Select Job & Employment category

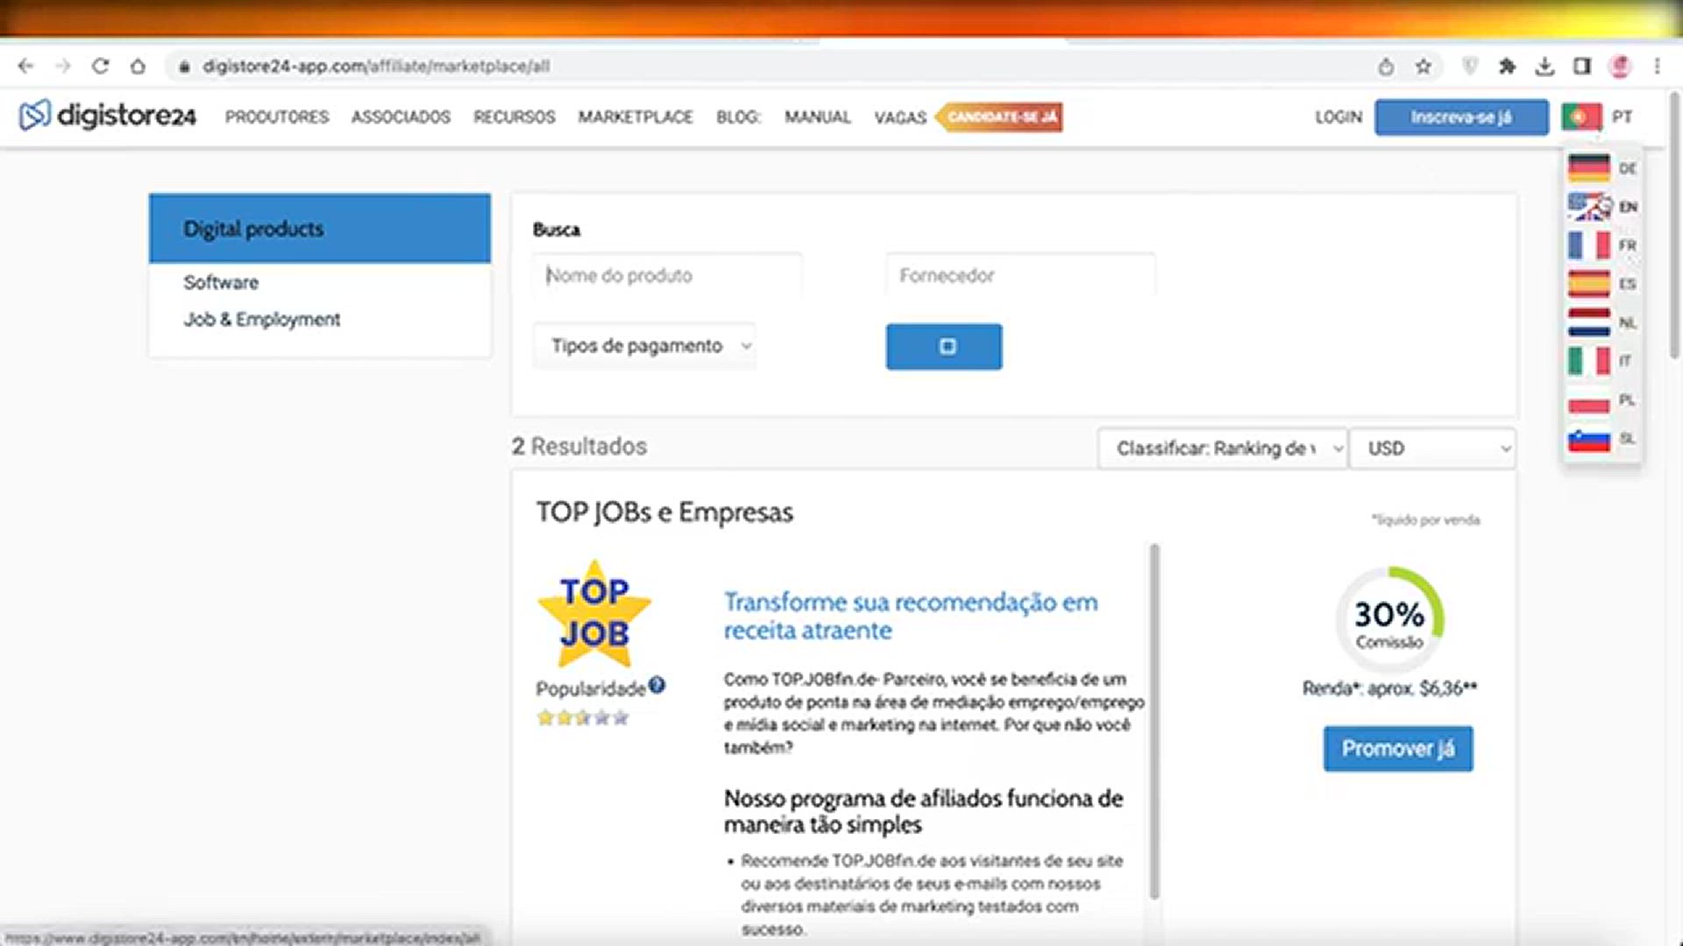[262, 320]
